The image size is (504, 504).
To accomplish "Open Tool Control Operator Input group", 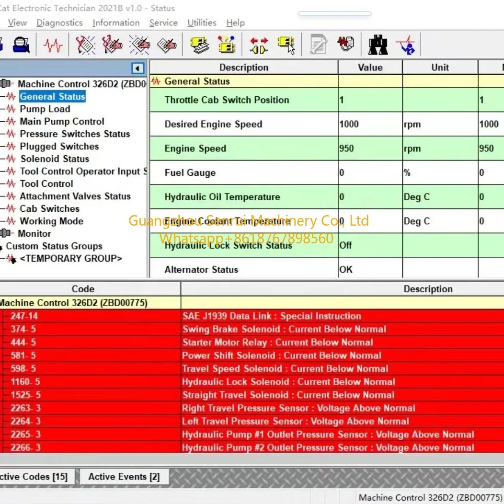I will pyautogui.click(x=83, y=172).
